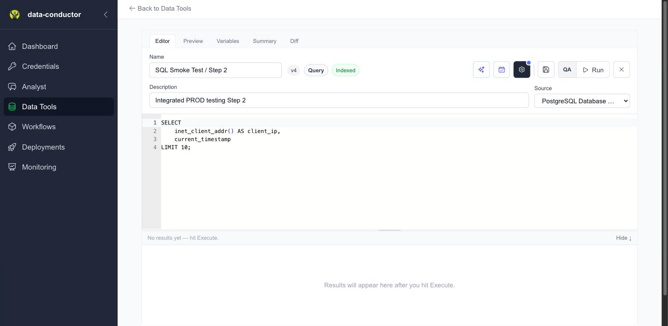668x326 pixels.
Task: Click the inet_client_addr() code line
Action: point(399,131)
